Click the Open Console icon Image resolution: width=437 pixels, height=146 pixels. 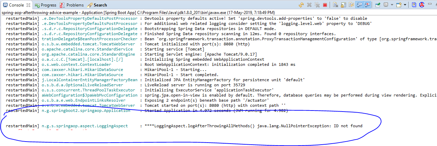(399, 5)
